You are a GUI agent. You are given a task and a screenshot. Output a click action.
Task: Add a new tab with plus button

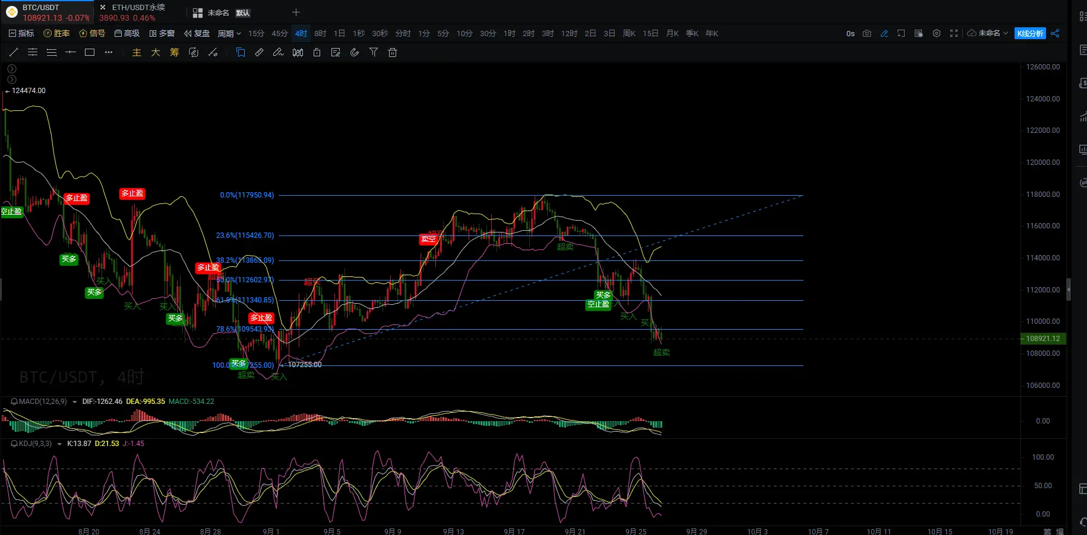tap(296, 12)
